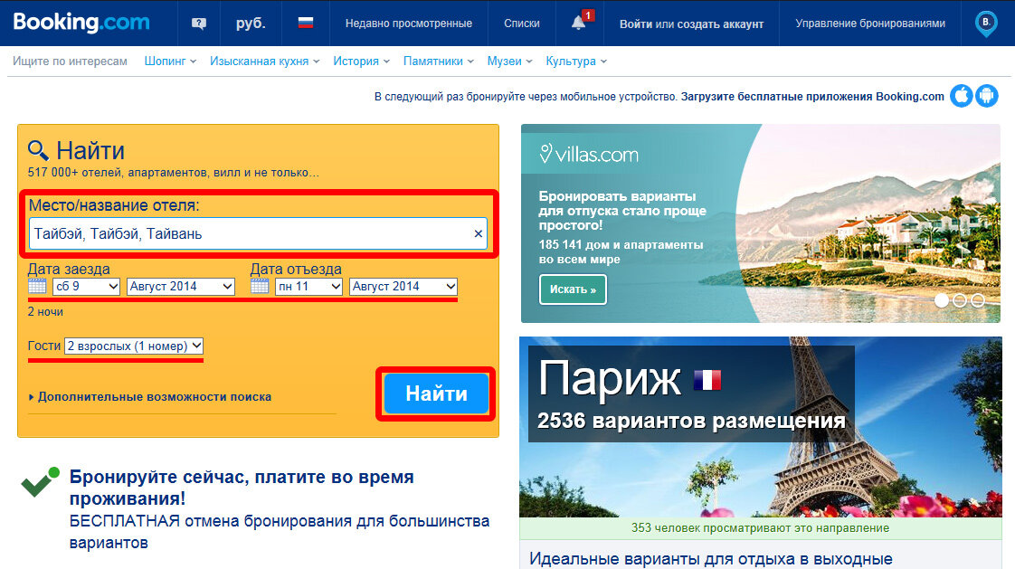The height and width of the screenshot is (569, 1015).
Task: Expand the Шопинг interest menu
Action: (170, 62)
